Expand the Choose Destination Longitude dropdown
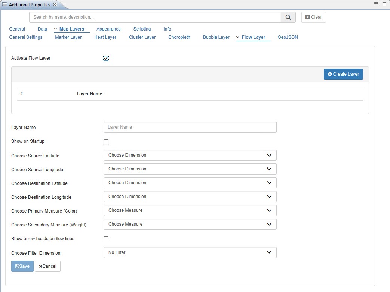The height and width of the screenshot is (292, 390). 190,197
